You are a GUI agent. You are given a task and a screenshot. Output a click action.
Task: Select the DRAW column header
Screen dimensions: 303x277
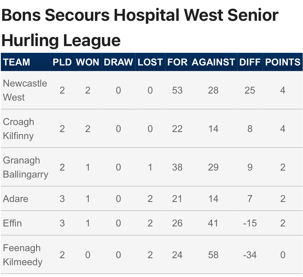click(118, 62)
